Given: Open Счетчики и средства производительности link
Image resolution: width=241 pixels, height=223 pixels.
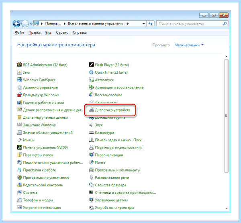Looking at the screenshot, I should 125,192.
